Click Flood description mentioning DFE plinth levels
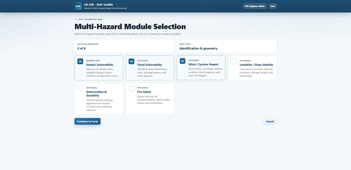This screenshot has height=170, width=351. [x=152, y=72]
